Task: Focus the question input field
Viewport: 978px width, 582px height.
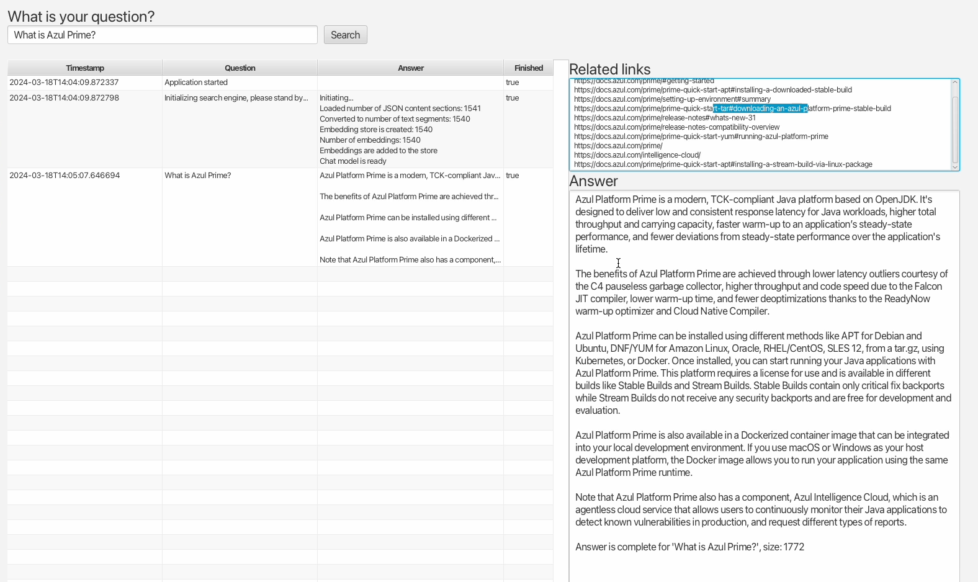Action: 163,35
